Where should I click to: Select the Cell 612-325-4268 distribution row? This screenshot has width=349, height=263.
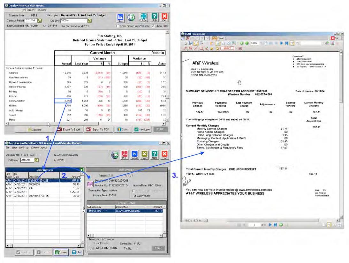(43, 181)
